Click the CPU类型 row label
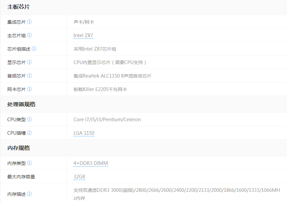 point(16,120)
